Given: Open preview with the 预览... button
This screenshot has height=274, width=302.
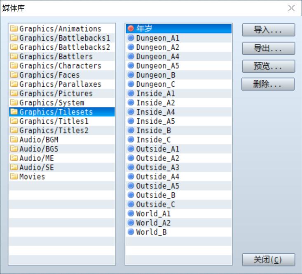Looking at the screenshot, I should [268, 66].
